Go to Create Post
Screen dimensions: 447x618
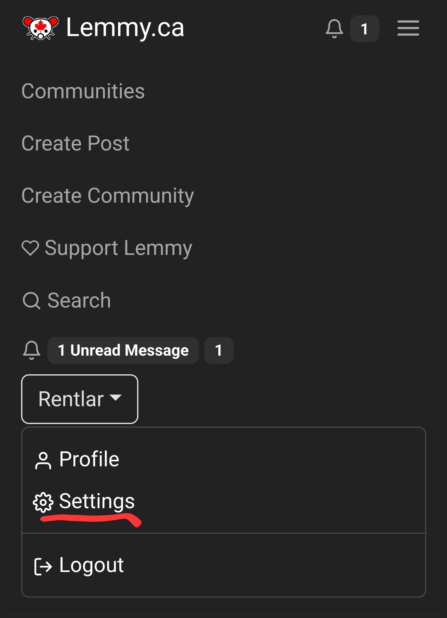[75, 143]
